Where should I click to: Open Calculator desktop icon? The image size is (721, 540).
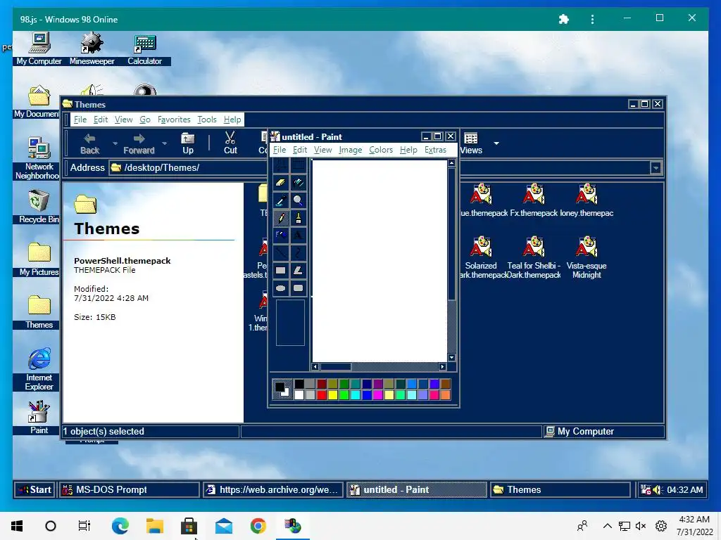pyautogui.click(x=145, y=49)
